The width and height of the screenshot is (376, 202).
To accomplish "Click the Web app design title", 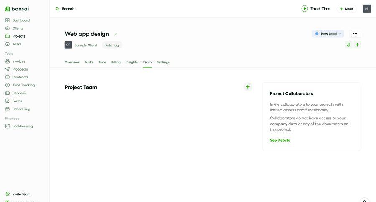I will [x=87, y=34].
